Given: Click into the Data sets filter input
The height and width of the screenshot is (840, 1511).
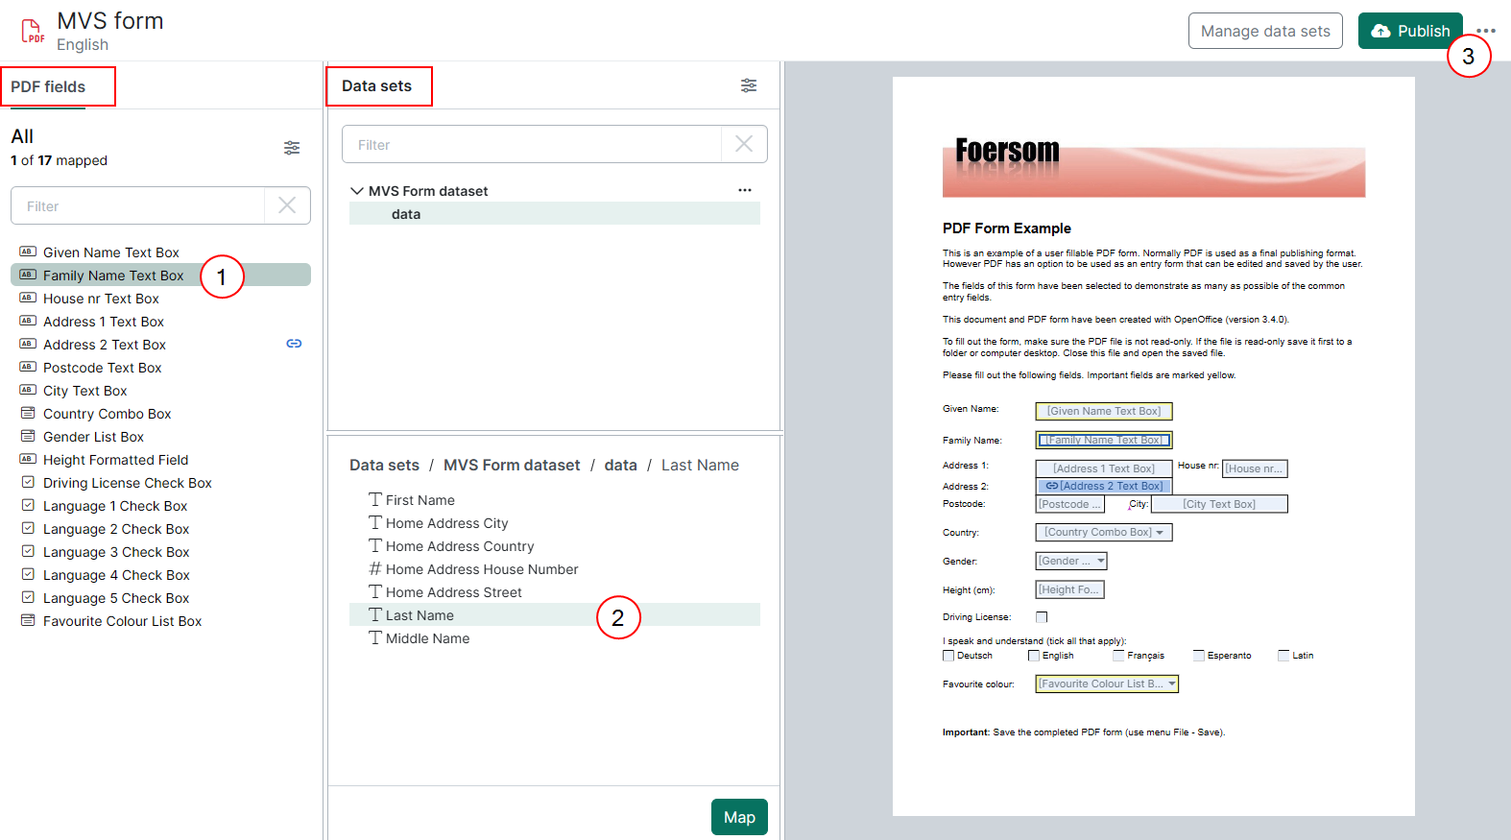Looking at the screenshot, I should 533,145.
